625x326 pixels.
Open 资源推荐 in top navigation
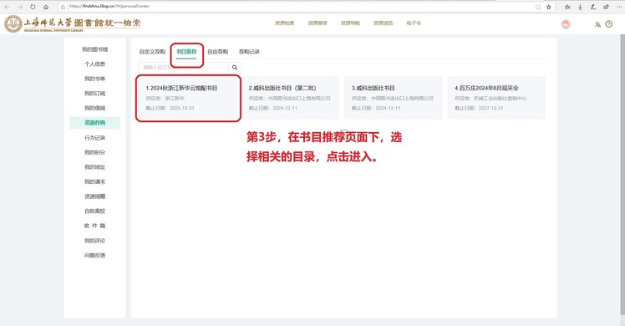coord(318,23)
